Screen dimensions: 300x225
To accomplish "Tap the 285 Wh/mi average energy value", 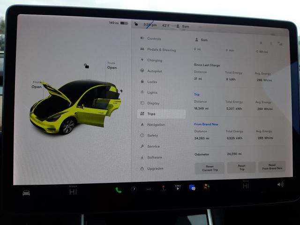I will [265, 138].
